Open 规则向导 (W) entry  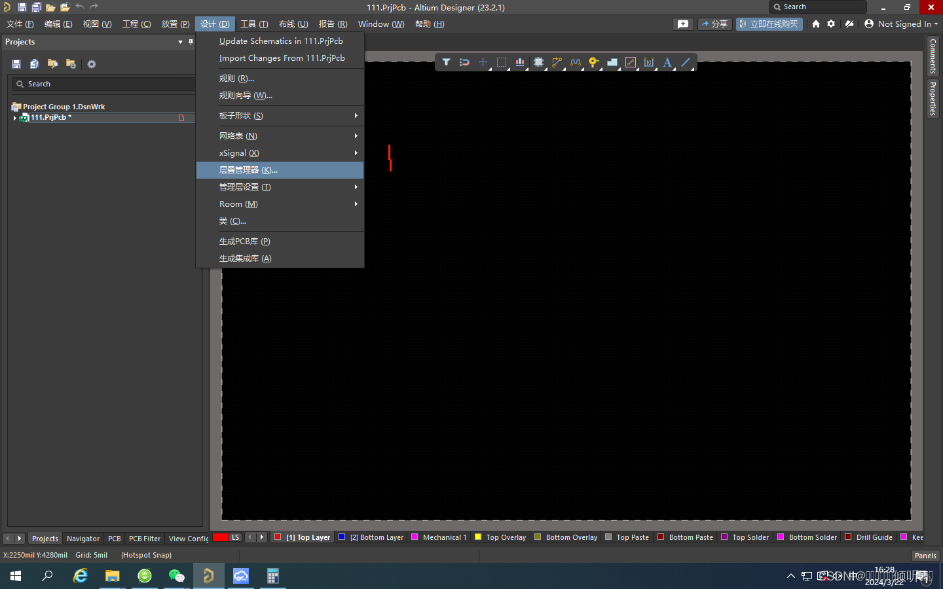coord(280,96)
